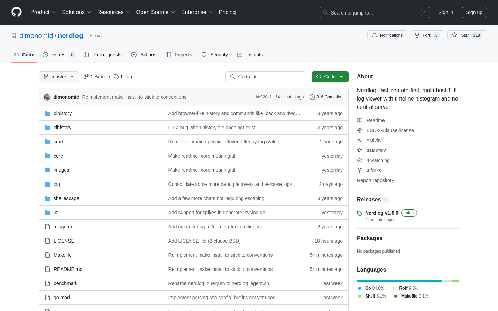The width and height of the screenshot is (498, 311).
Task: Expand the Product menu
Action: click(43, 12)
